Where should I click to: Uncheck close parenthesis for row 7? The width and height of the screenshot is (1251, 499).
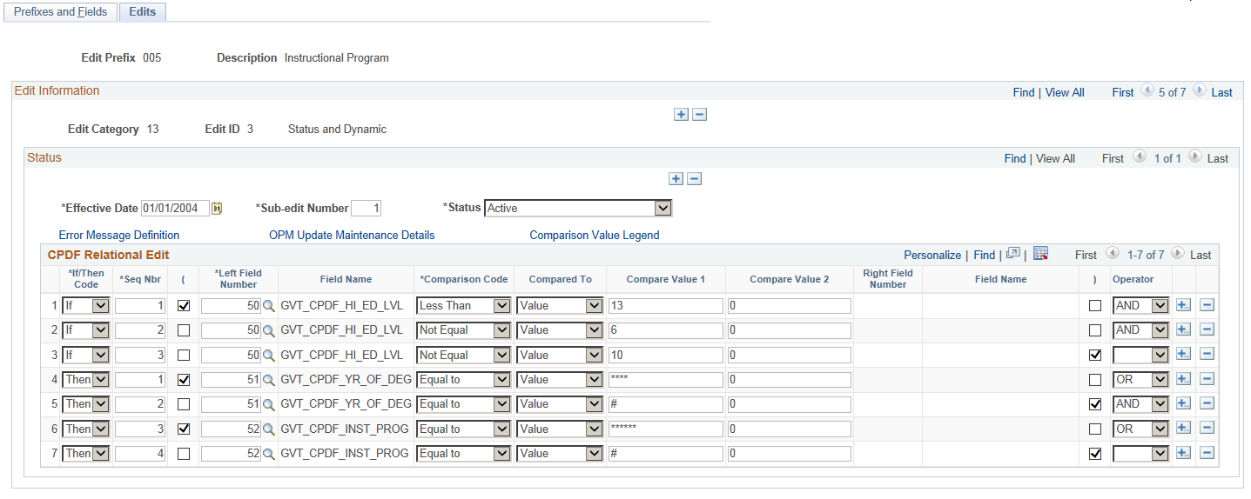(1094, 454)
